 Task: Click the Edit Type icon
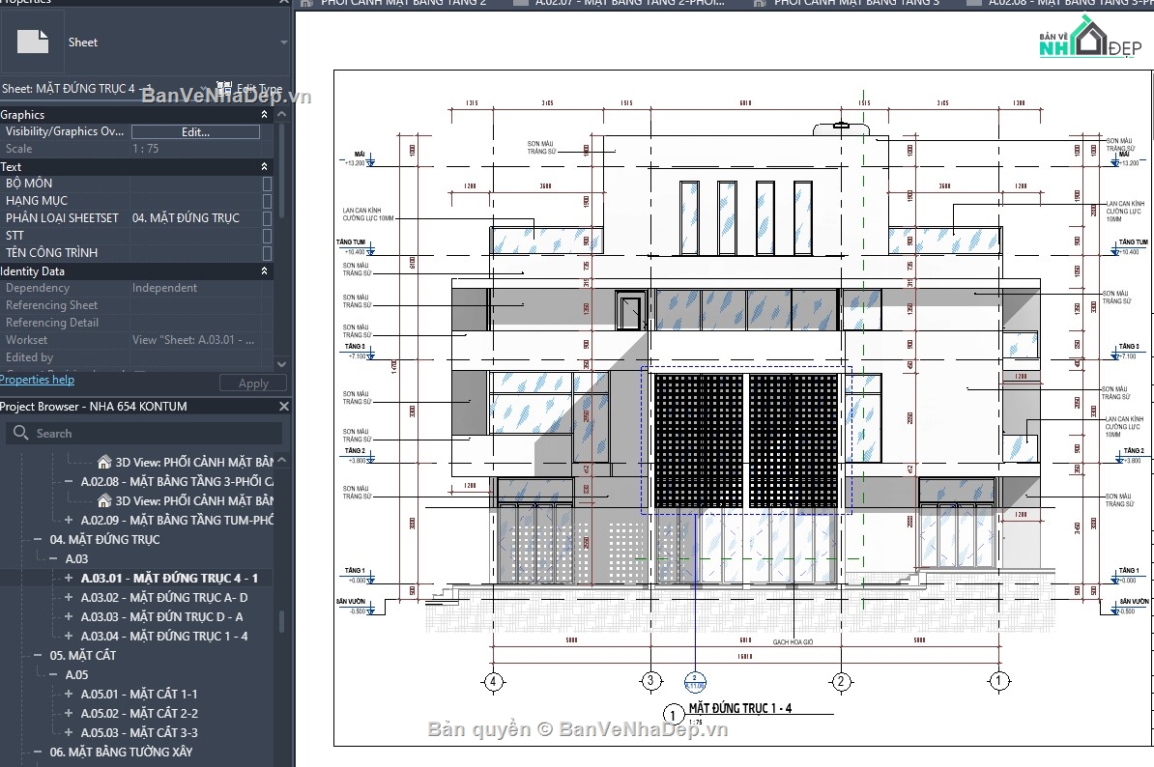pos(224,88)
